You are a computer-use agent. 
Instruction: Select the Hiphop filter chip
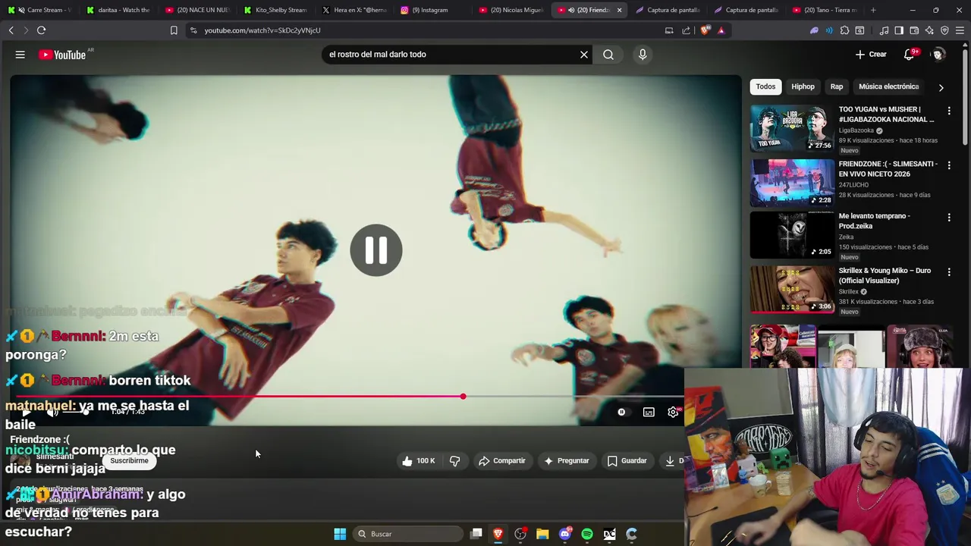pos(803,86)
